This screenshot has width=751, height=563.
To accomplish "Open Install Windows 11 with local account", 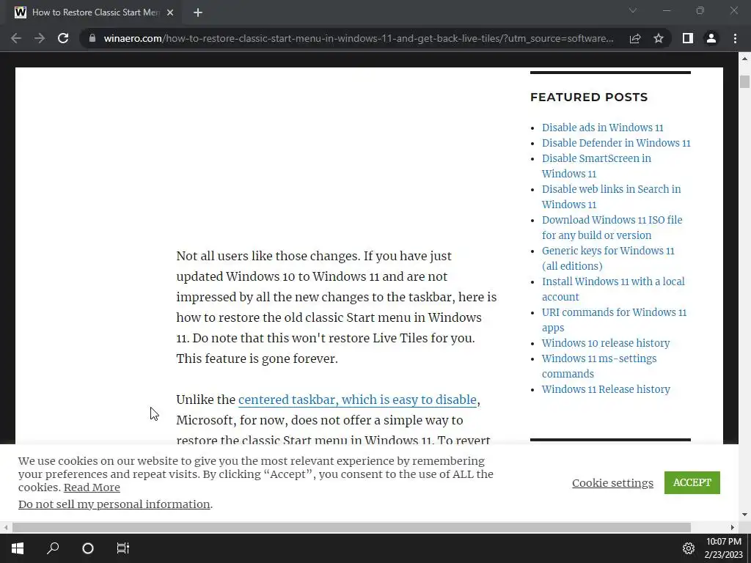I will [x=613, y=289].
